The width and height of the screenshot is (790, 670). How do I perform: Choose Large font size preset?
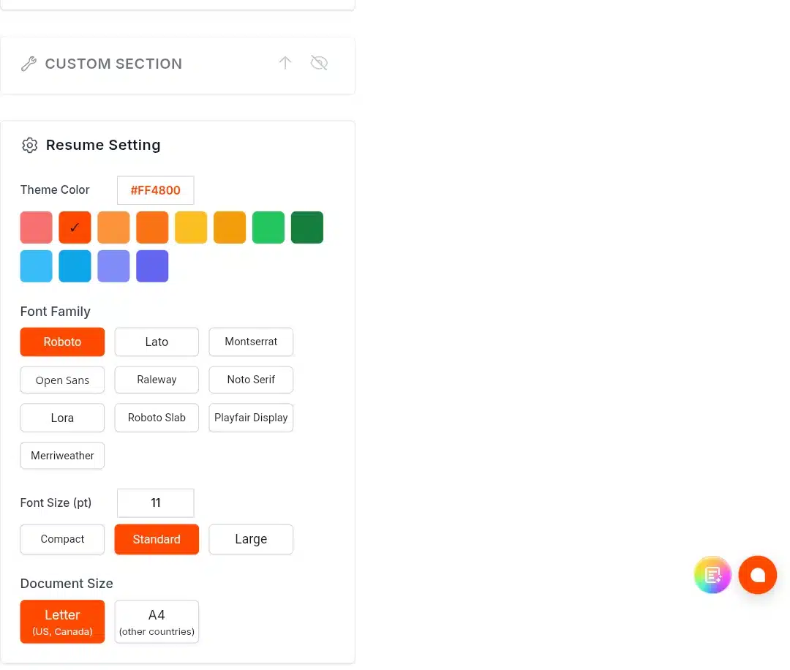pyautogui.click(x=251, y=539)
